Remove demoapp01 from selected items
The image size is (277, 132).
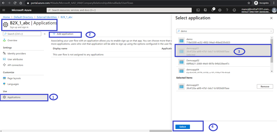pos(265,86)
